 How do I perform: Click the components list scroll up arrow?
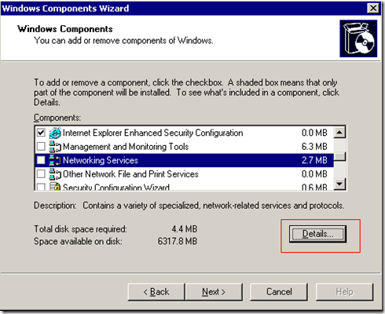pyautogui.click(x=339, y=133)
